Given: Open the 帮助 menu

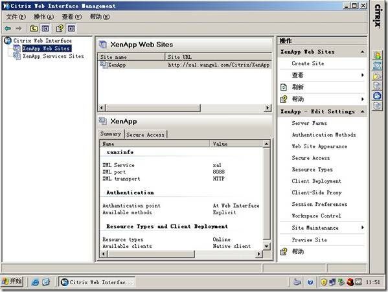Looking at the screenshot, I should tap(100, 17).
